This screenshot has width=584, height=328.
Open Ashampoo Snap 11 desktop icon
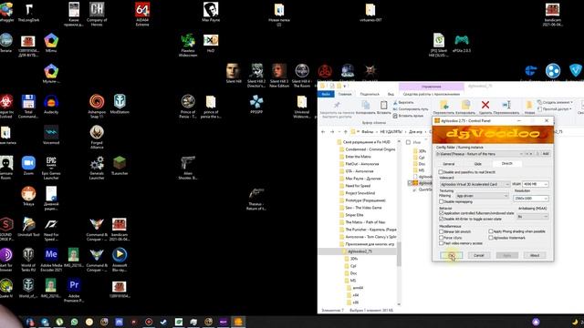point(97,106)
